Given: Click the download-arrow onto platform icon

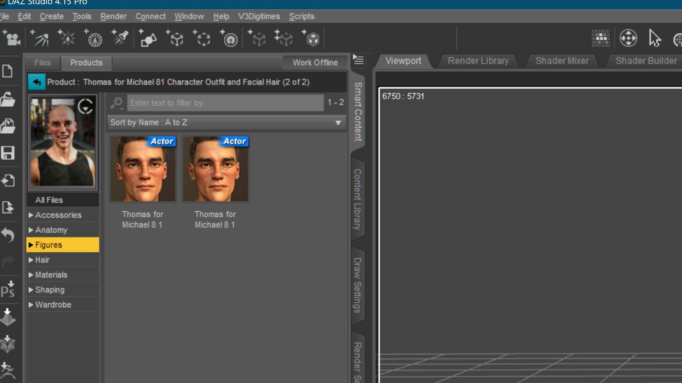Looking at the screenshot, I should pos(8,317).
